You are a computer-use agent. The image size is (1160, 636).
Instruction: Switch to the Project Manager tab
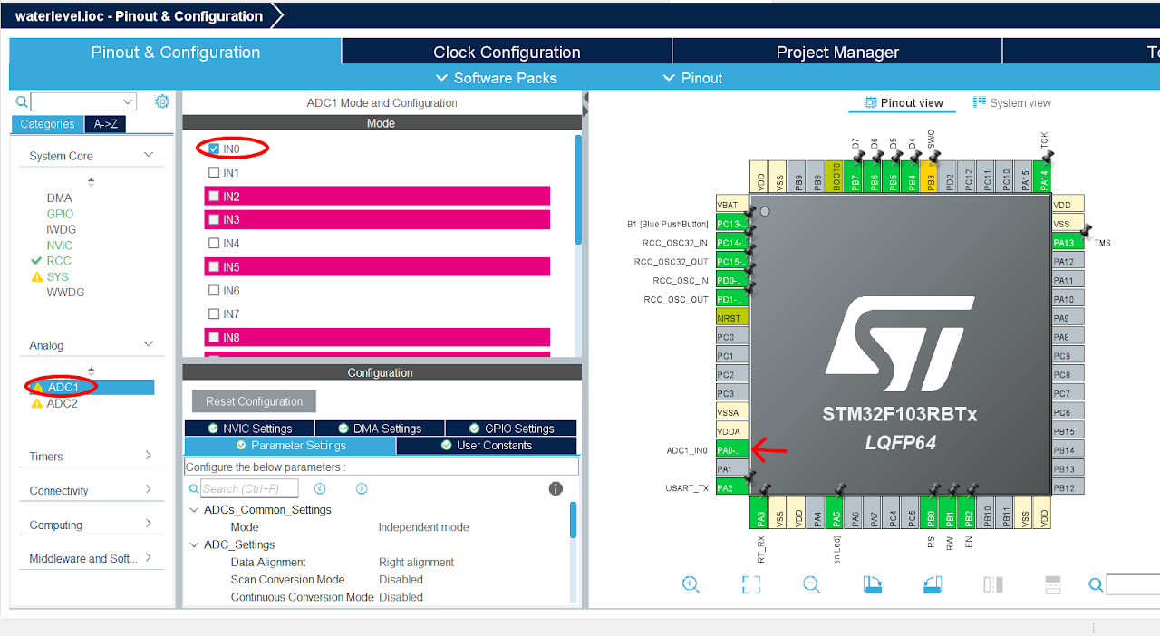837,52
